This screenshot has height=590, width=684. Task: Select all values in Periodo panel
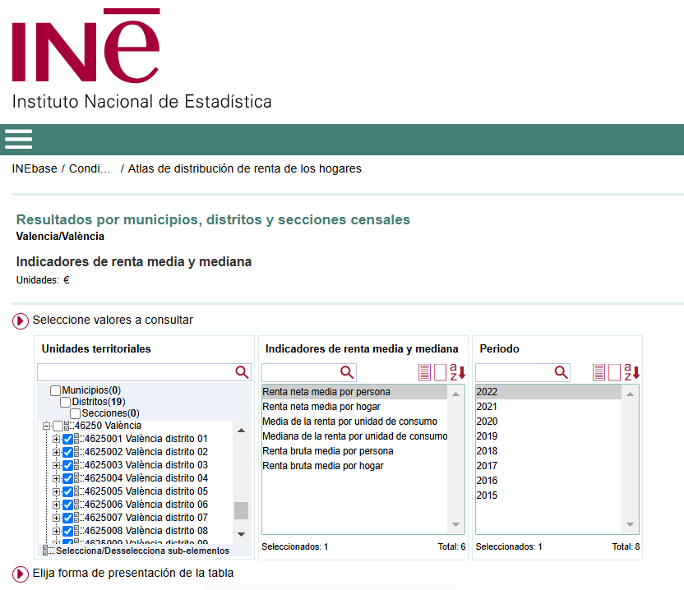point(599,372)
